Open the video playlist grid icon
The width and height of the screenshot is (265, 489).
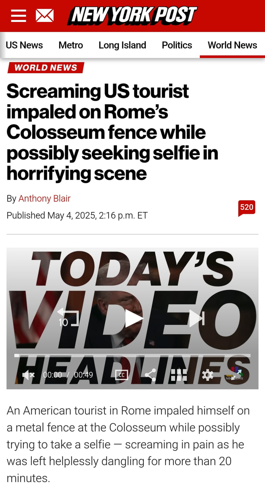click(x=179, y=375)
